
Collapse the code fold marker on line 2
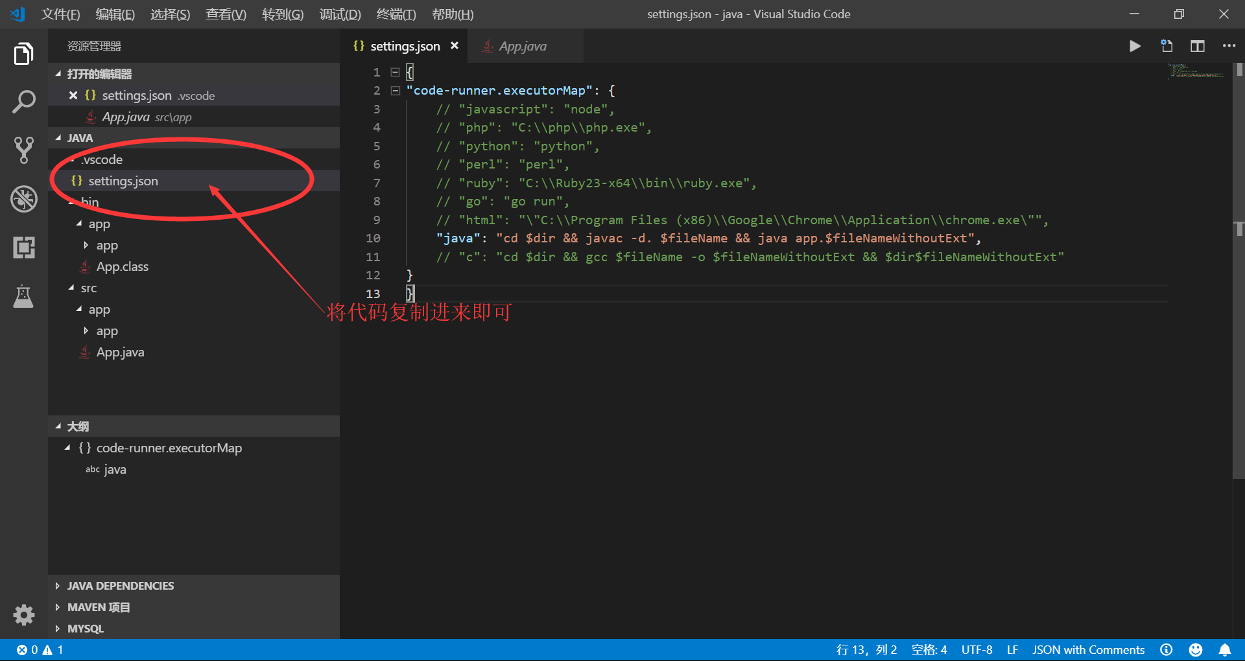[396, 91]
